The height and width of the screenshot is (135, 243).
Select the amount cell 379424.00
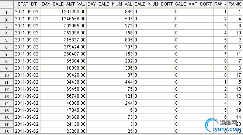[63, 47]
